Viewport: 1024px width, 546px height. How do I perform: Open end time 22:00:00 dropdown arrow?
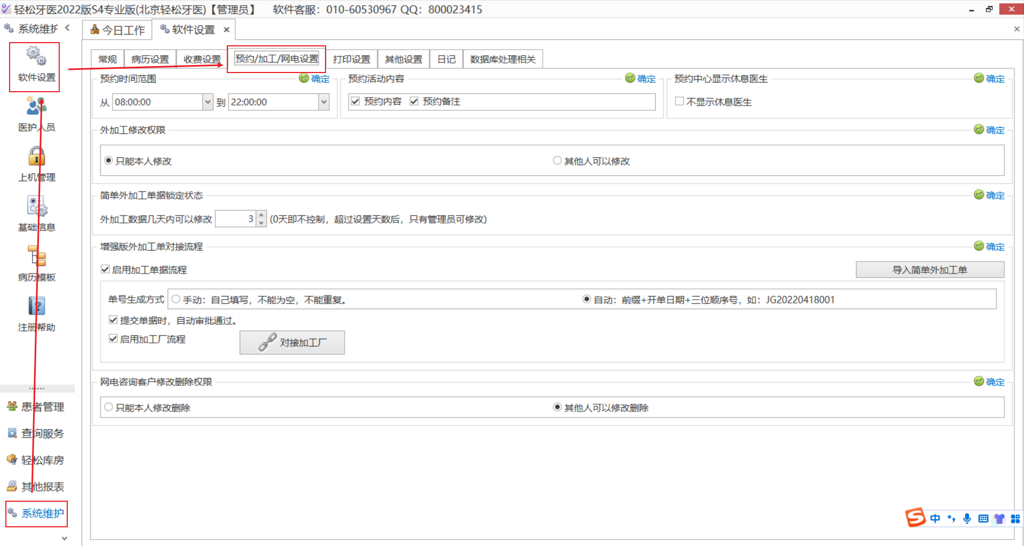pos(324,102)
